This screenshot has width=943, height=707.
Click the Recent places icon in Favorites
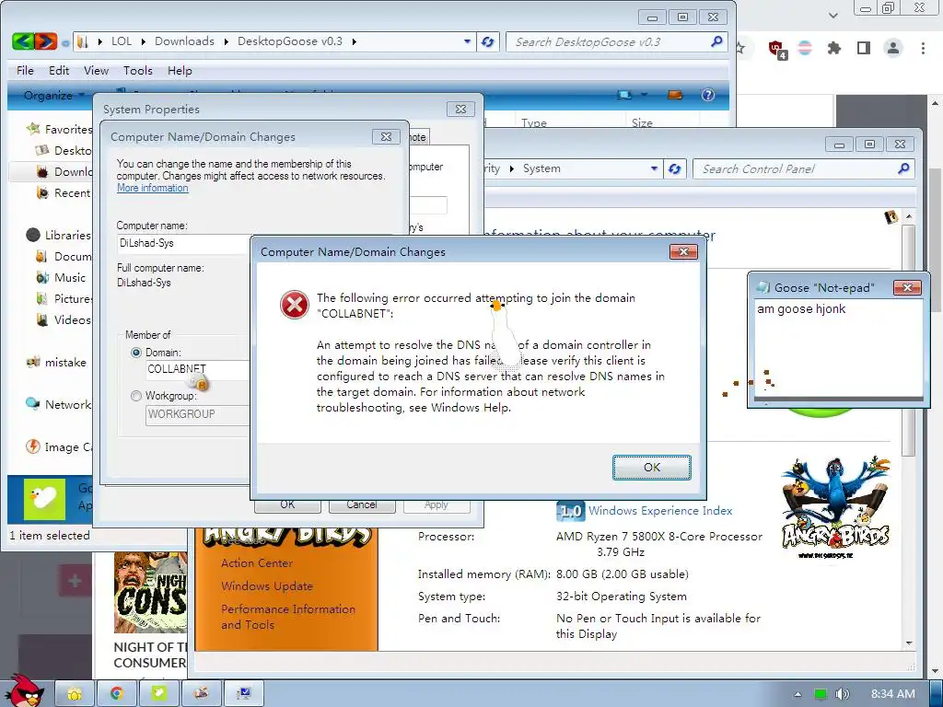pos(42,193)
